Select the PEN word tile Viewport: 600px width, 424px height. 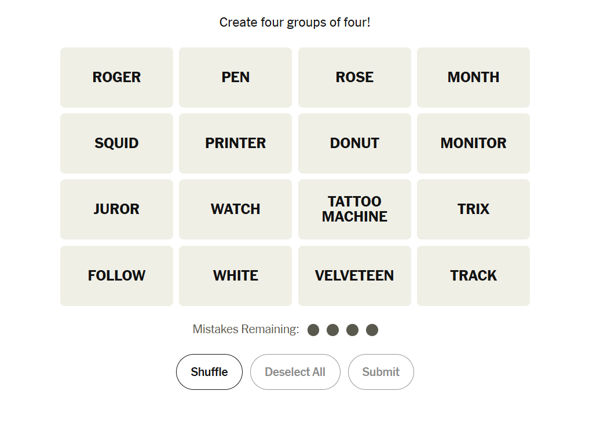tap(235, 78)
